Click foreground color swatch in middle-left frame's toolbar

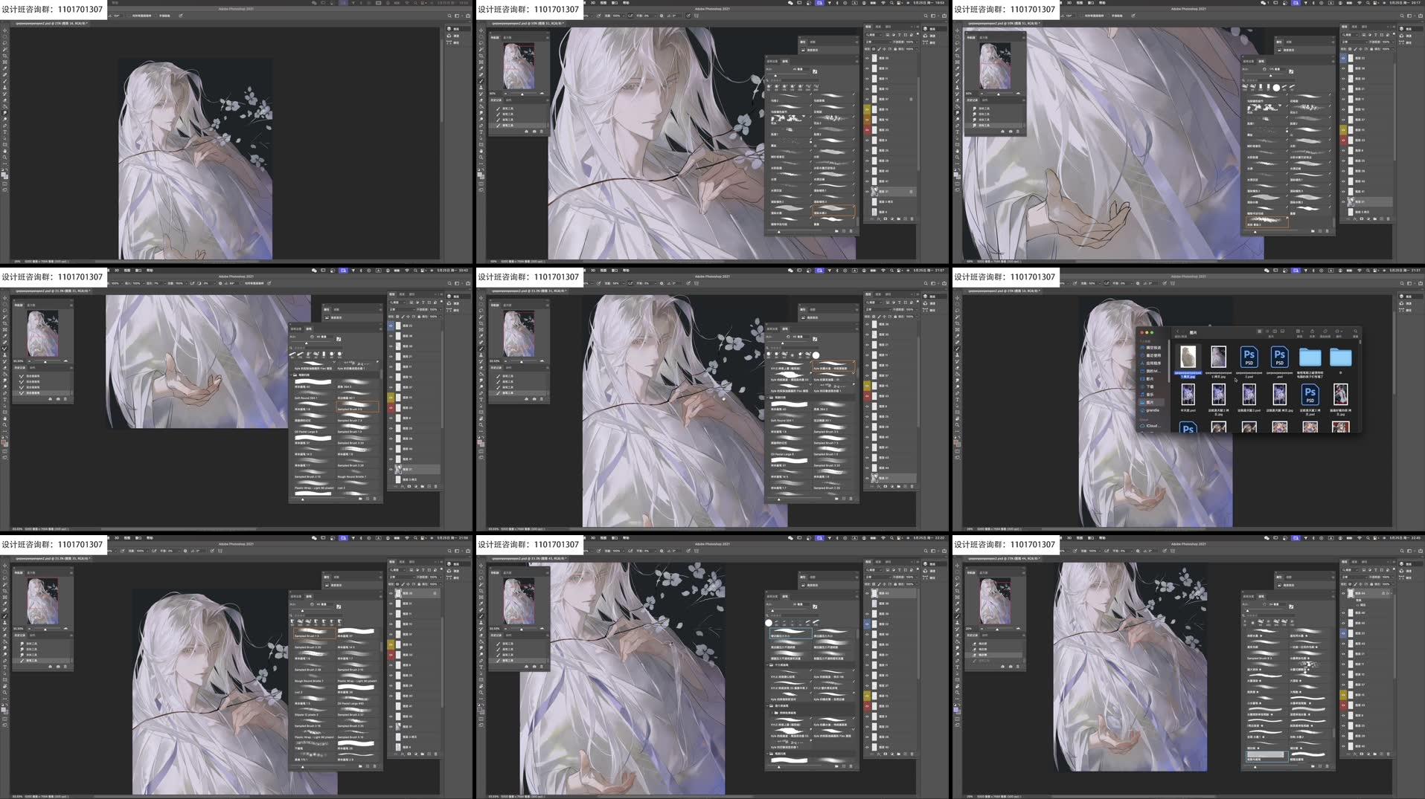[x=4, y=441]
